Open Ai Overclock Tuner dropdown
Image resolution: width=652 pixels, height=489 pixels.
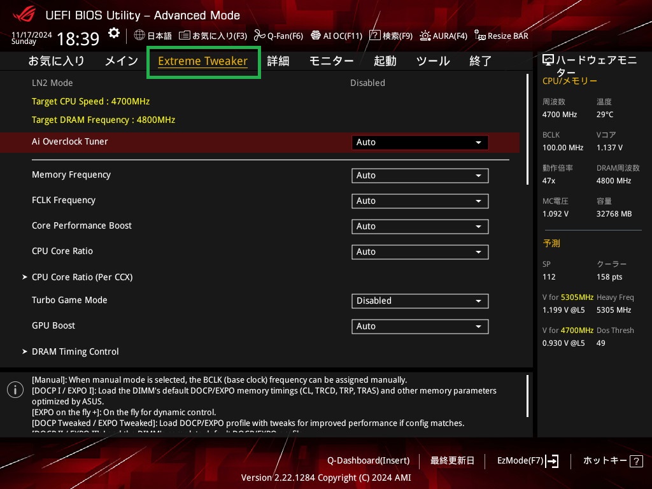coord(420,143)
